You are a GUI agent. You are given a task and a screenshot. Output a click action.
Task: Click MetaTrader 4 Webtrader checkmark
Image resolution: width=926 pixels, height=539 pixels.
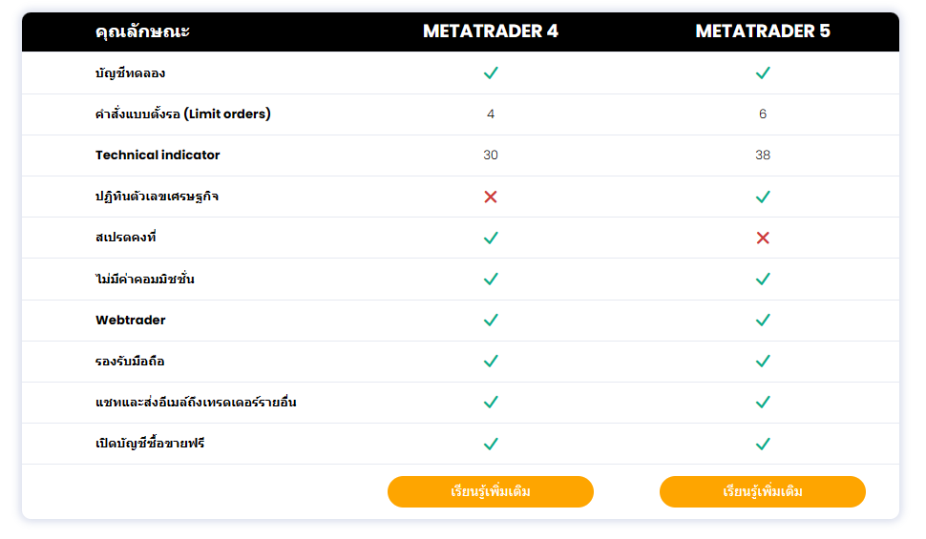[x=491, y=320]
